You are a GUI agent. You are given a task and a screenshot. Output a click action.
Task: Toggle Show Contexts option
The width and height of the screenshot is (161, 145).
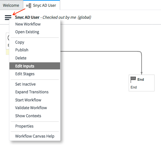tap(35, 116)
